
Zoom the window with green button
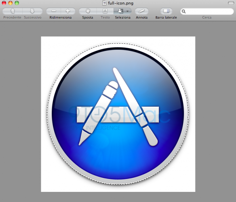tap(17, 3)
